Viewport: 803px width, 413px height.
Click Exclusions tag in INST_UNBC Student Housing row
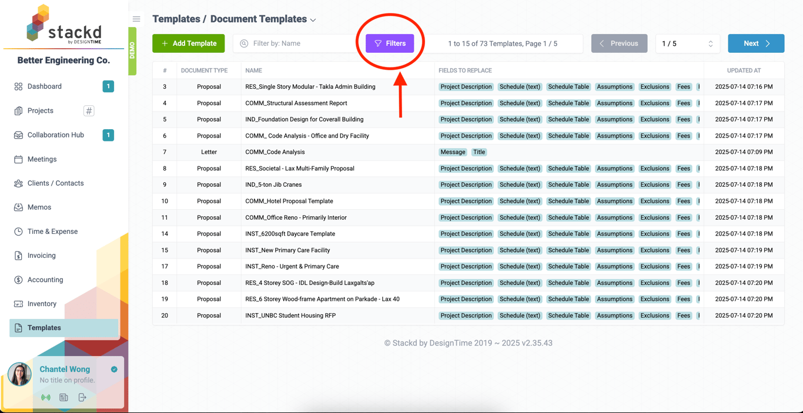pos(655,315)
